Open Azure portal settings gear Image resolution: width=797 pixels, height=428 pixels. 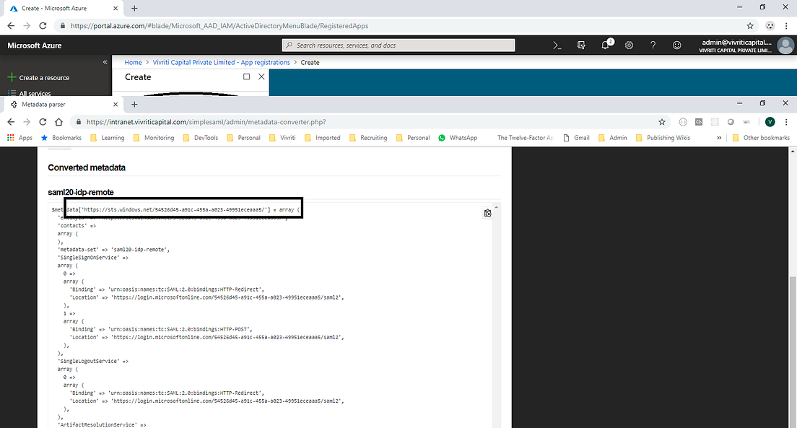[x=629, y=45]
